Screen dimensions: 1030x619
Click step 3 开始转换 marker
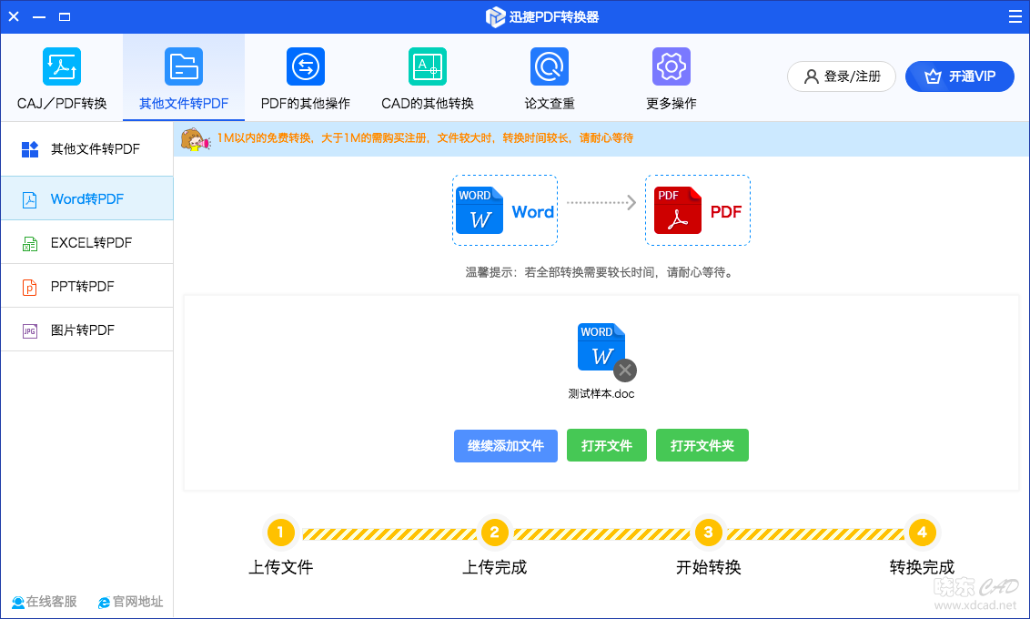708,533
